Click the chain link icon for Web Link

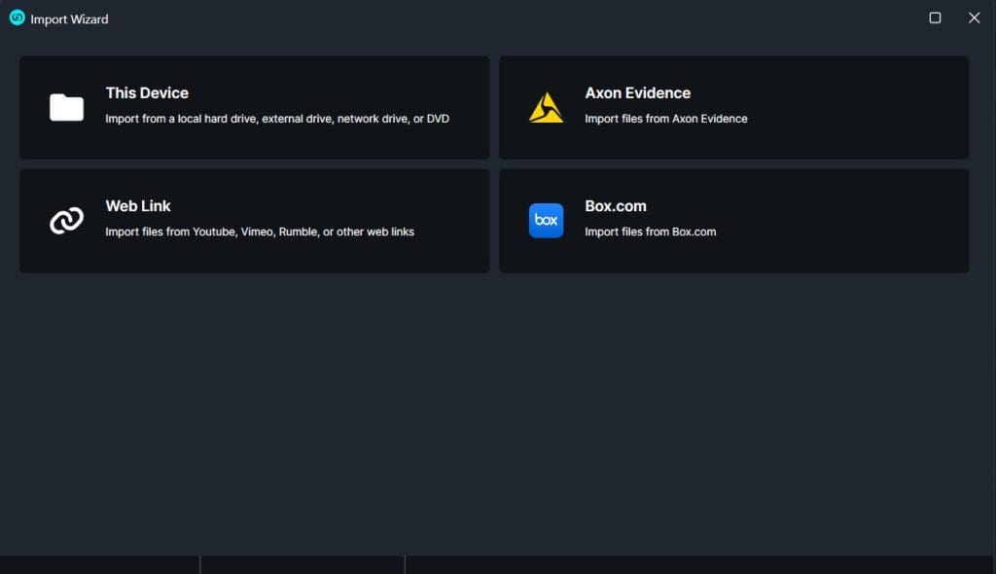pyautogui.click(x=66, y=221)
